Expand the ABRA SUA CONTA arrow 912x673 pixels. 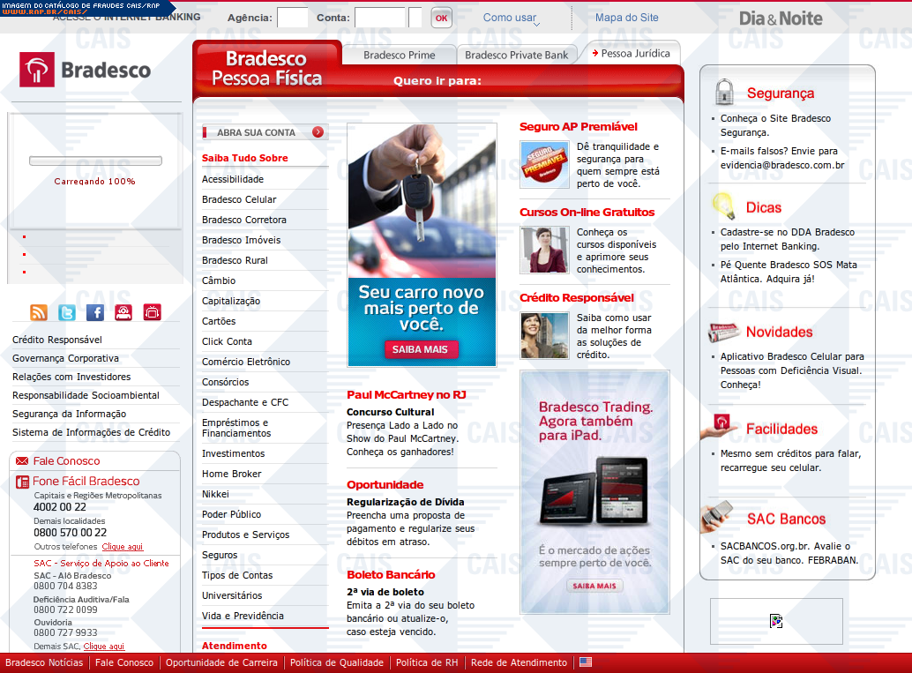click(x=318, y=132)
